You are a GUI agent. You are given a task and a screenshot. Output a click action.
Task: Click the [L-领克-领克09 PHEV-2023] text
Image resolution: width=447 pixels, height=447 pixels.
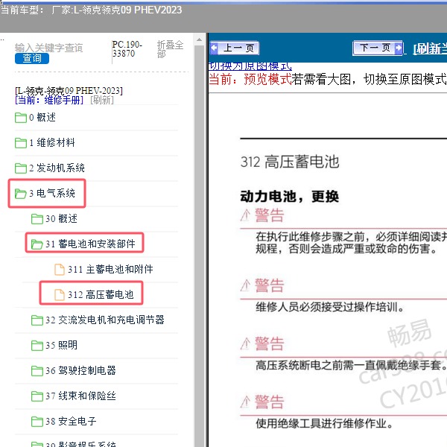tap(69, 91)
